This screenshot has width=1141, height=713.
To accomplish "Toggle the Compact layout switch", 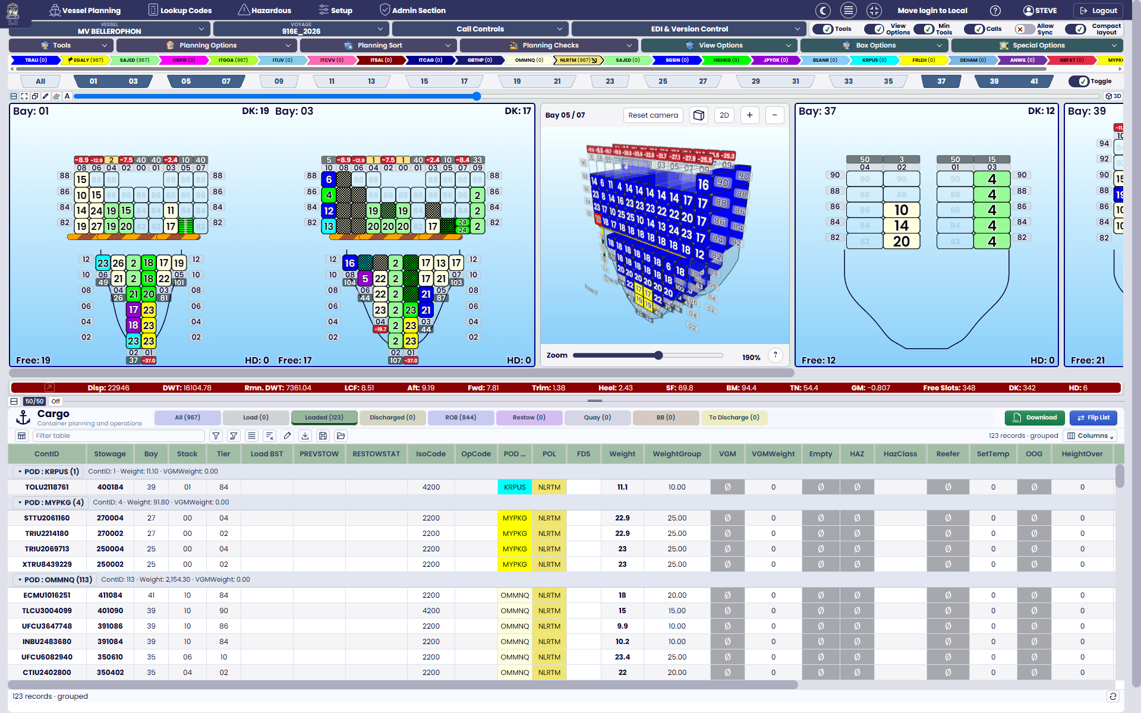I will (x=1076, y=29).
